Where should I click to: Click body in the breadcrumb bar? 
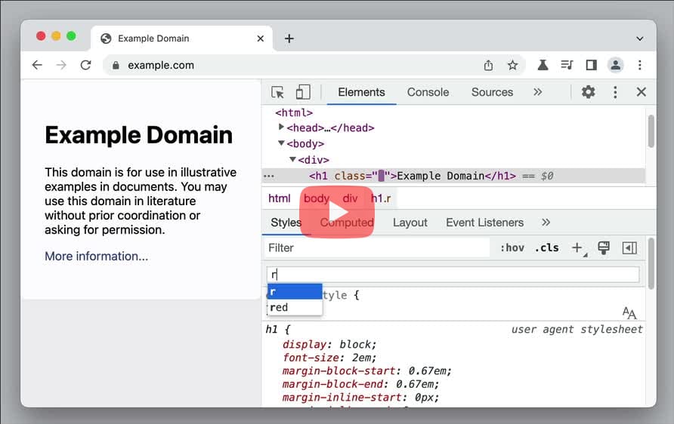(317, 198)
